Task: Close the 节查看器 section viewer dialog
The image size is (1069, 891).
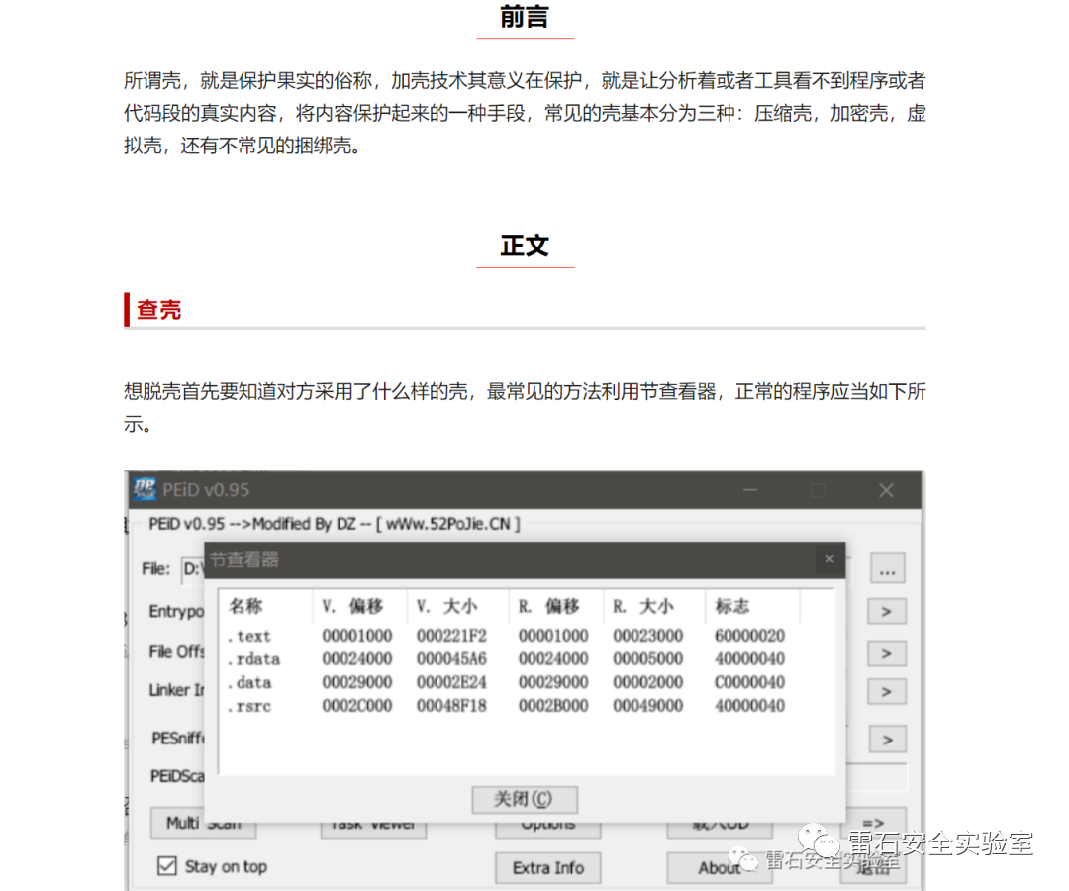Action: pos(829,559)
